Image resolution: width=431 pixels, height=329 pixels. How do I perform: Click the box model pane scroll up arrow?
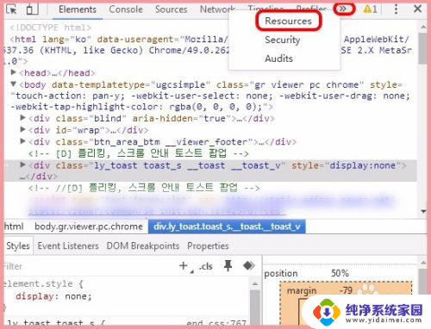[x=423, y=262]
